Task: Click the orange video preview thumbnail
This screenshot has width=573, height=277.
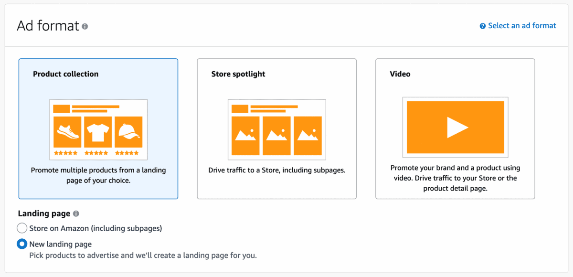Action: point(456,128)
